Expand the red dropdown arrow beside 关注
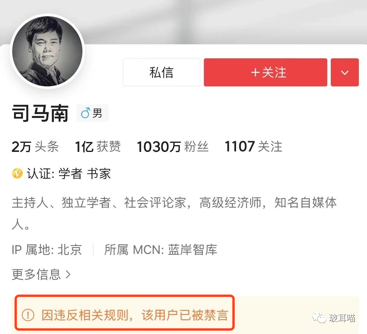The height and width of the screenshot is (334, 367). point(345,72)
